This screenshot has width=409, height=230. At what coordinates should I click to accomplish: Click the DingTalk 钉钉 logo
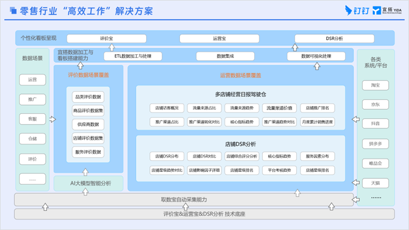357,10
